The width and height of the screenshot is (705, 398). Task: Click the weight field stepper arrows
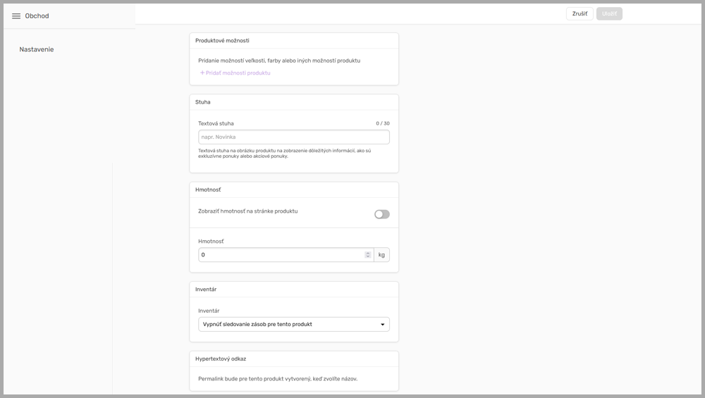point(368,255)
